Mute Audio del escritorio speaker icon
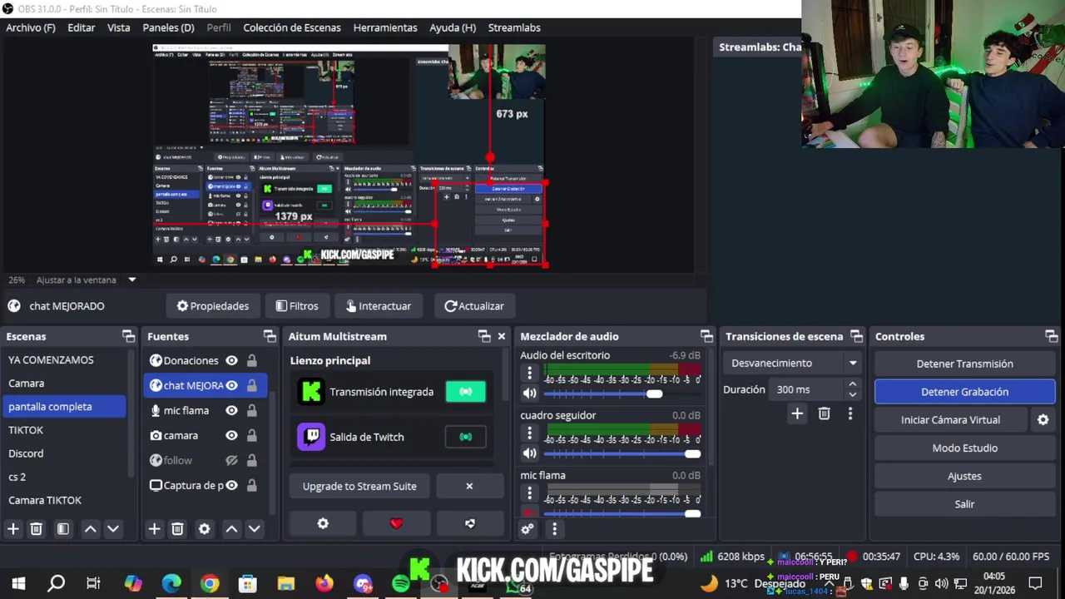Screen dimensions: 1065x599 pyautogui.click(x=529, y=394)
